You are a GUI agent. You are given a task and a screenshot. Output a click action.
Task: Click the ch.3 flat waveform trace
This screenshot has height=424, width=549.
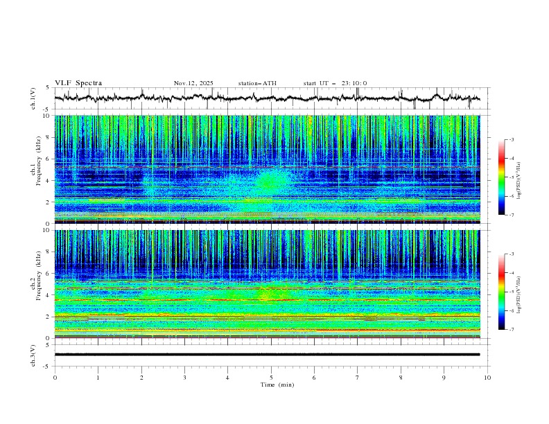(x=267, y=355)
